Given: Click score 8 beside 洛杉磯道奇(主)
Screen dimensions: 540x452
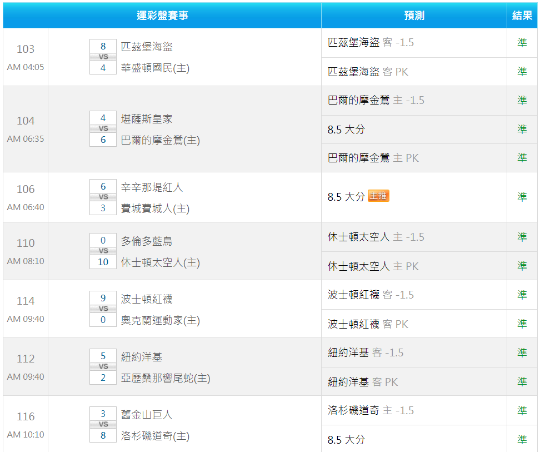Looking at the screenshot, I should pyautogui.click(x=103, y=435).
